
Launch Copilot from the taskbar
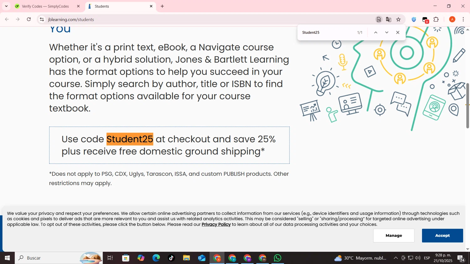[x=141, y=258]
